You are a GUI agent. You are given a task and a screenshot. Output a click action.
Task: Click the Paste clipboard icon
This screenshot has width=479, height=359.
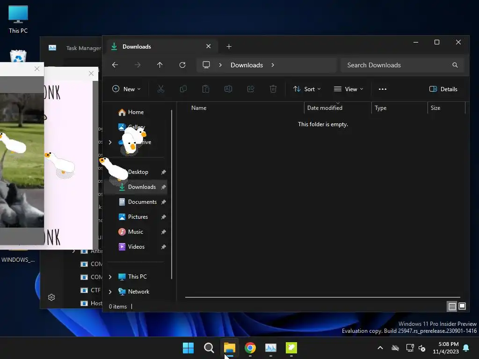pyautogui.click(x=206, y=89)
